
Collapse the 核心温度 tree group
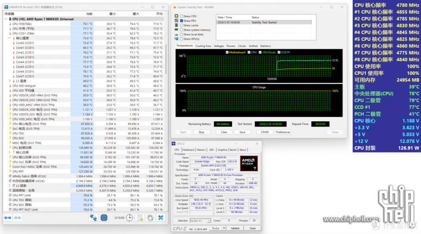[10, 38]
